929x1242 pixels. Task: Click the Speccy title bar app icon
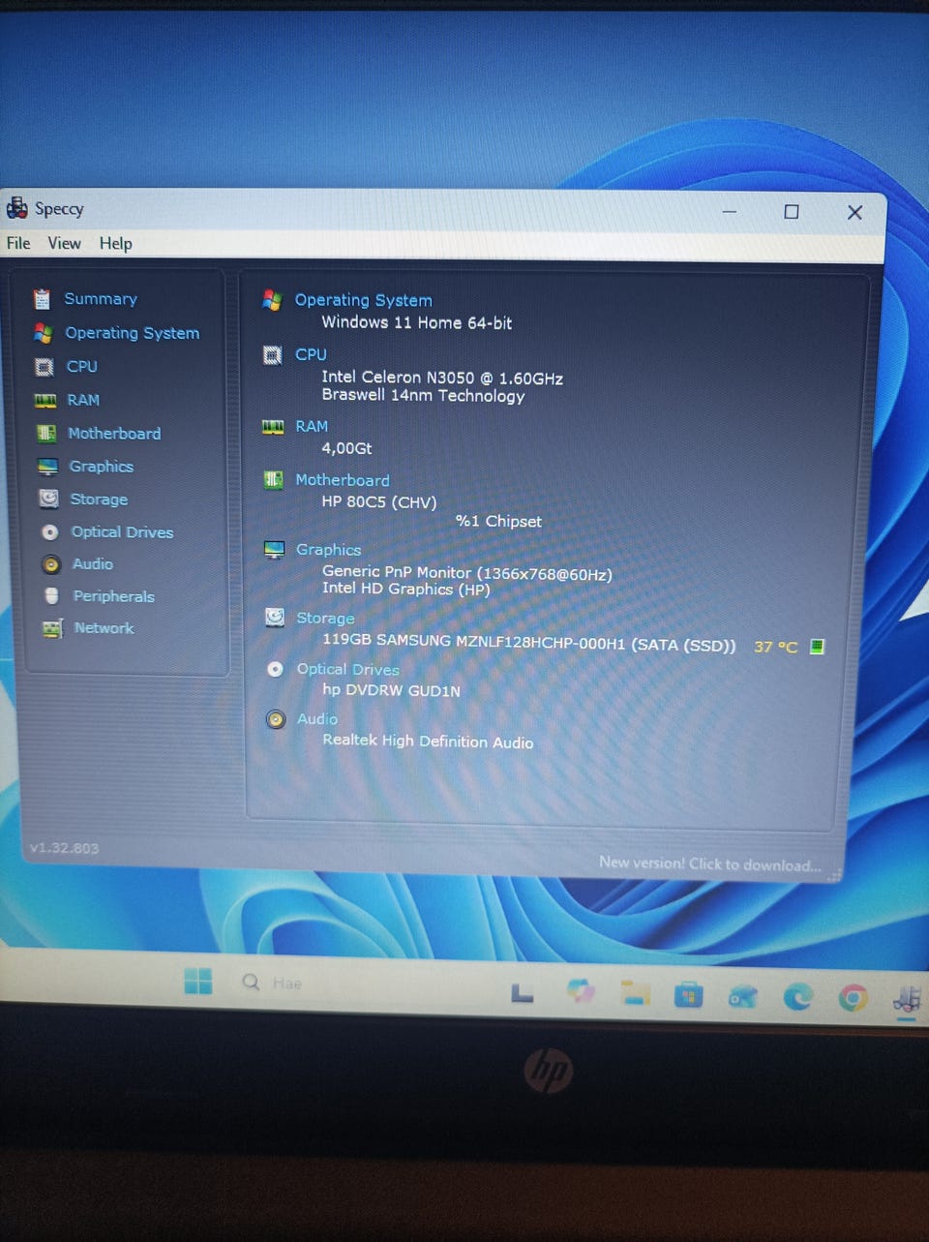coord(16,207)
